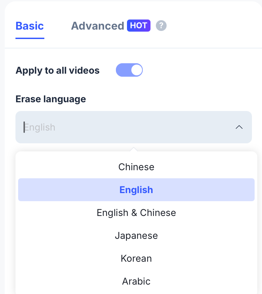Focus the Erase language search field
The width and height of the screenshot is (262, 294).
pos(128,127)
